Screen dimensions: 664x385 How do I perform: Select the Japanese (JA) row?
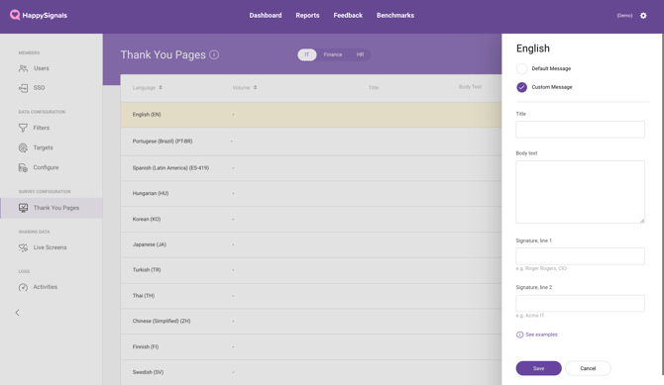(311, 245)
